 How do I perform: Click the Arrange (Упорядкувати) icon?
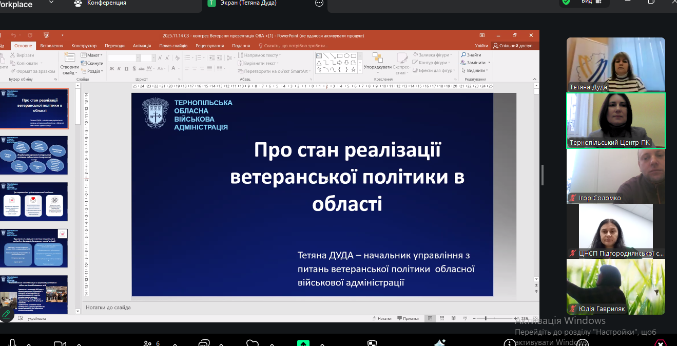point(377,58)
